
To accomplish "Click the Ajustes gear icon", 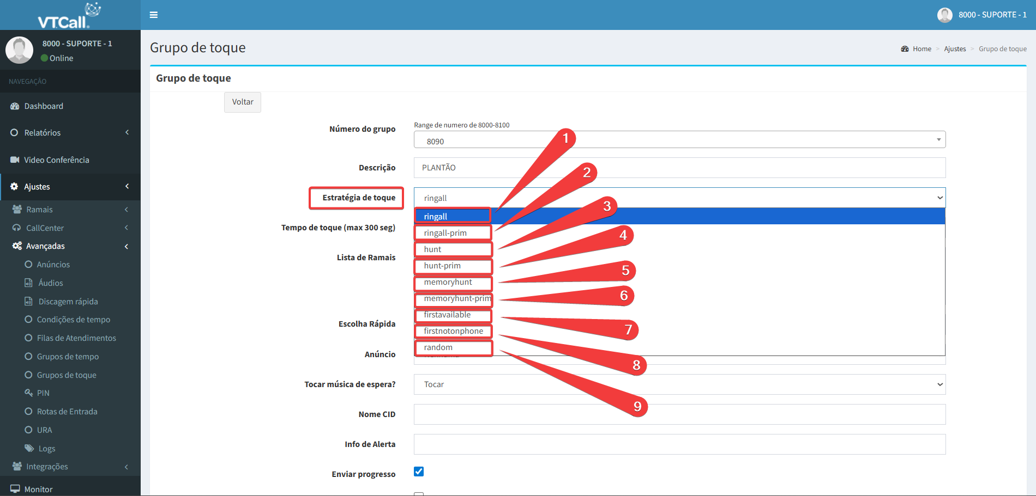I will coord(14,186).
